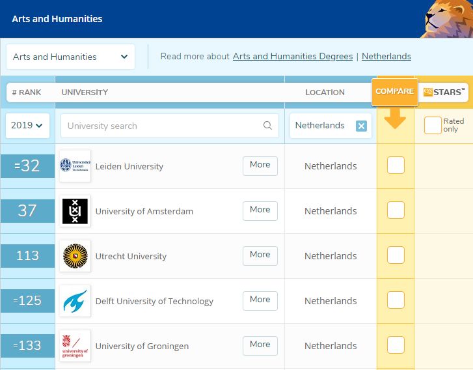Tick compare checkbox for Leiden University
This screenshot has height=370, width=473.
click(396, 165)
